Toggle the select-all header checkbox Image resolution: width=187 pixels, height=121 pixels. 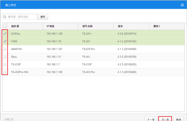click(5, 26)
